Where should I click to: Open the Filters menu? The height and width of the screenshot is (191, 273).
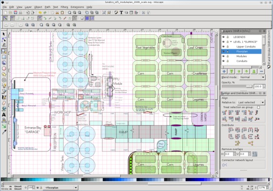pos(64,7)
